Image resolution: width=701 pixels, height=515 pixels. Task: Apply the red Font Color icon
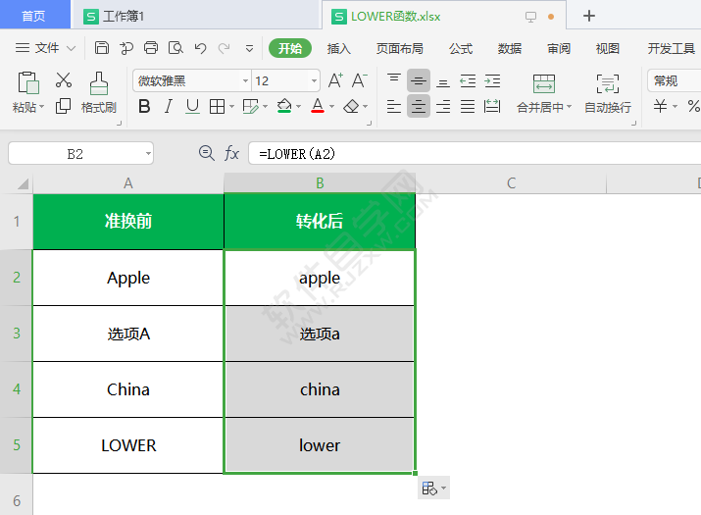point(318,106)
